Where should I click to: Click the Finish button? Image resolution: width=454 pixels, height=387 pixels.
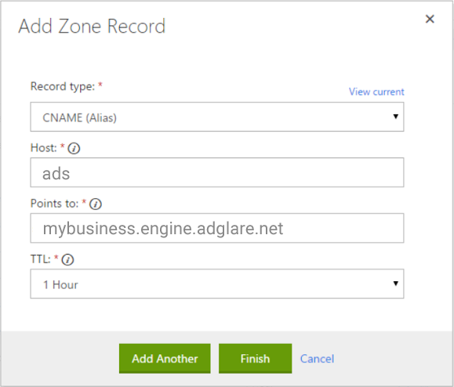pos(255,359)
